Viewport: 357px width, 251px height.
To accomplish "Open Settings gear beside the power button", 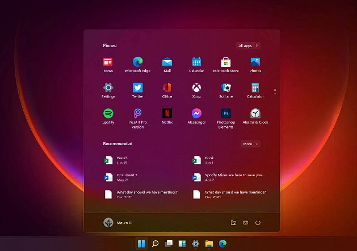I will click(x=246, y=223).
